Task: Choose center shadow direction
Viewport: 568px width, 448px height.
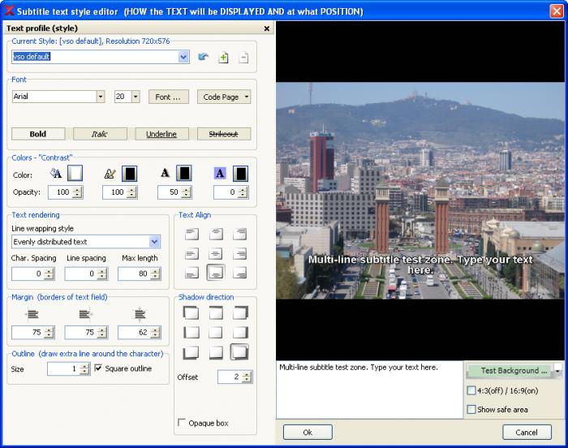Action: coord(216,333)
